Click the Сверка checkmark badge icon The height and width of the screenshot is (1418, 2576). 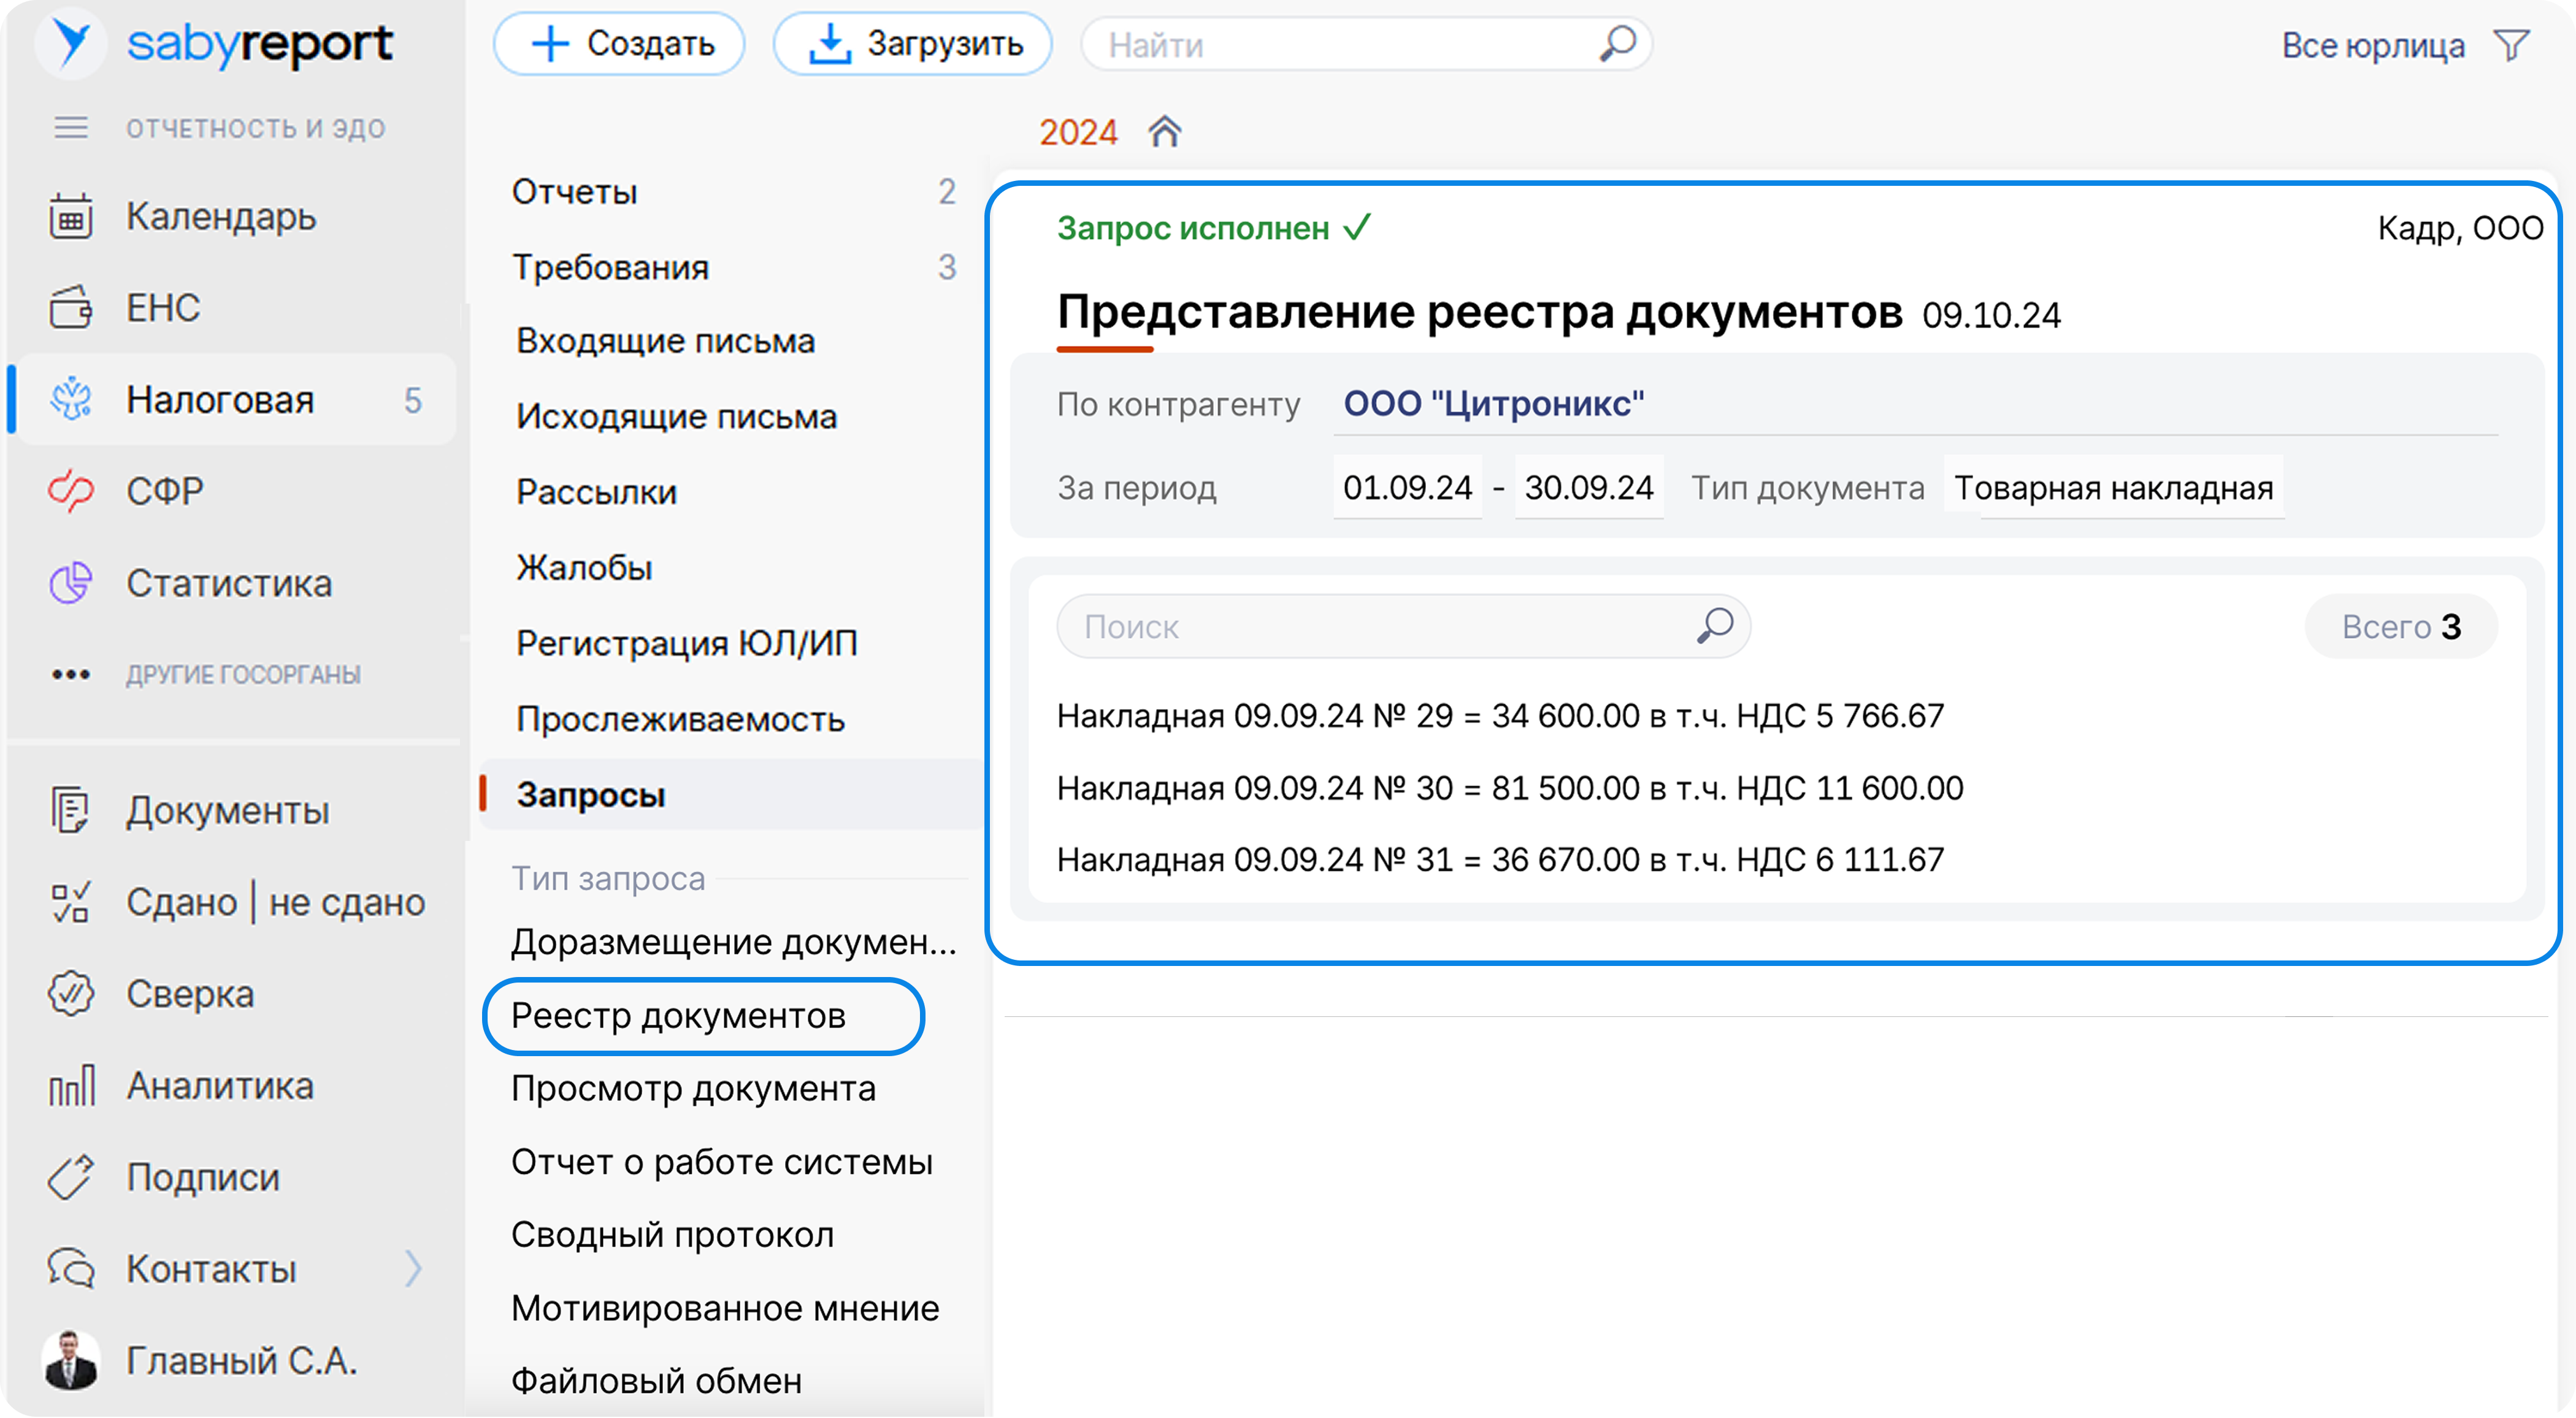[x=71, y=994]
